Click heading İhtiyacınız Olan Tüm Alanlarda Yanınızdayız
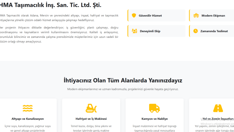The height and width of the screenshot is (132, 234). click(x=123, y=80)
